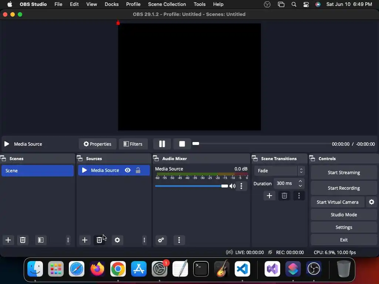This screenshot has height=284, width=379.
Task: Open Media Source Filters button
Action: point(133,144)
